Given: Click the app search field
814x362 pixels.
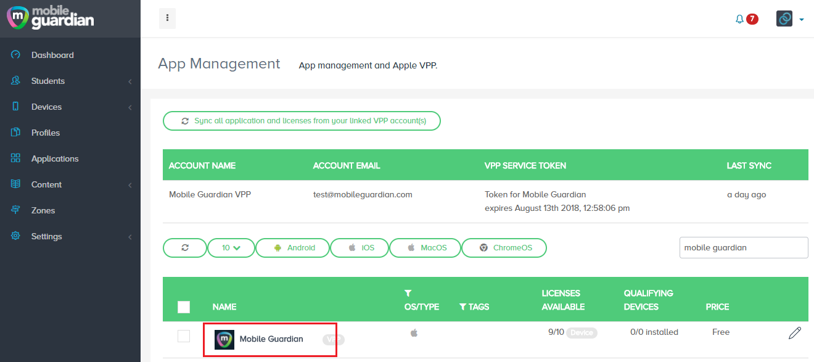Looking at the screenshot, I should [x=744, y=248].
